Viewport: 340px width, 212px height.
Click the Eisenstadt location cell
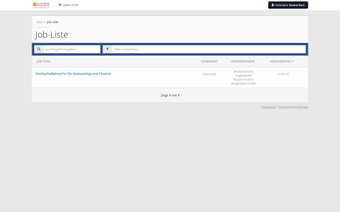tap(210, 74)
